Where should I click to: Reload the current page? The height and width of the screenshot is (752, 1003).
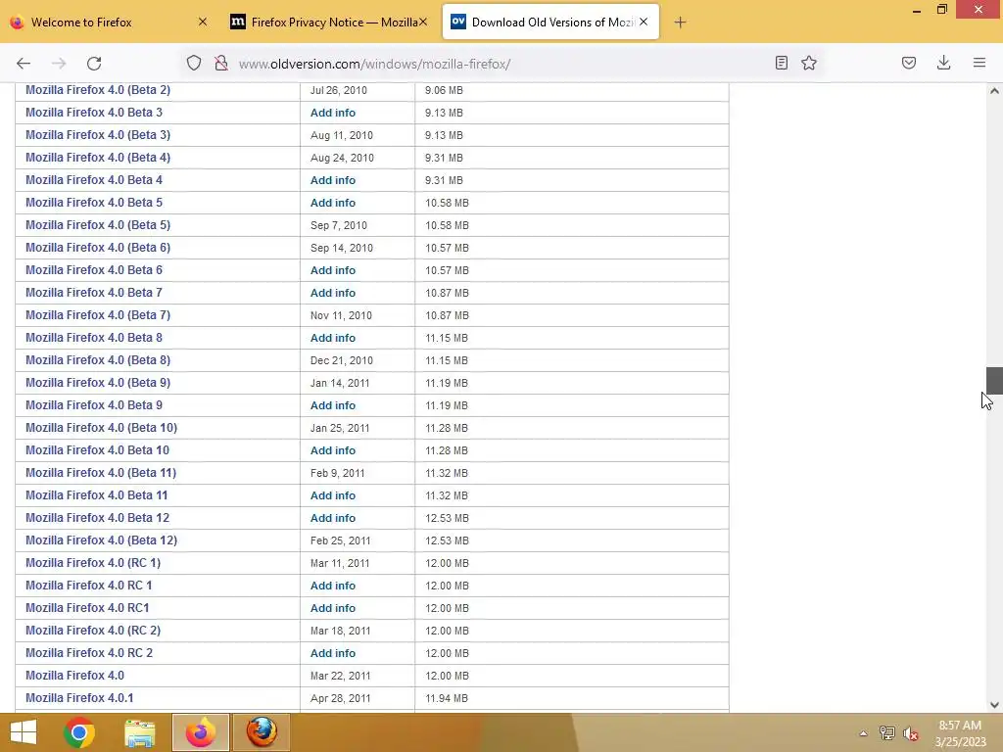94,64
